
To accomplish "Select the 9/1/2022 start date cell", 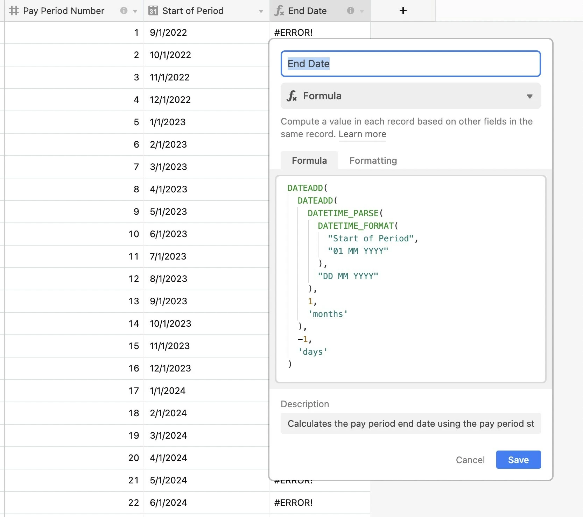I will pyautogui.click(x=207, y=33).
